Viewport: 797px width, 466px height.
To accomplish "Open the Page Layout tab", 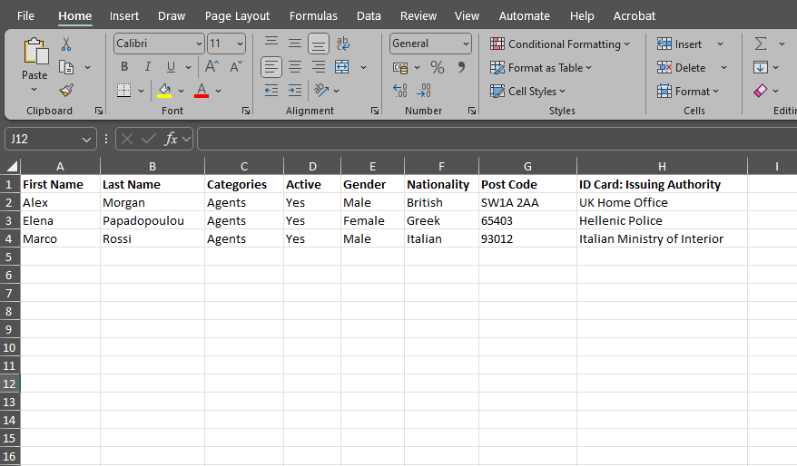I will coord(237,15).
